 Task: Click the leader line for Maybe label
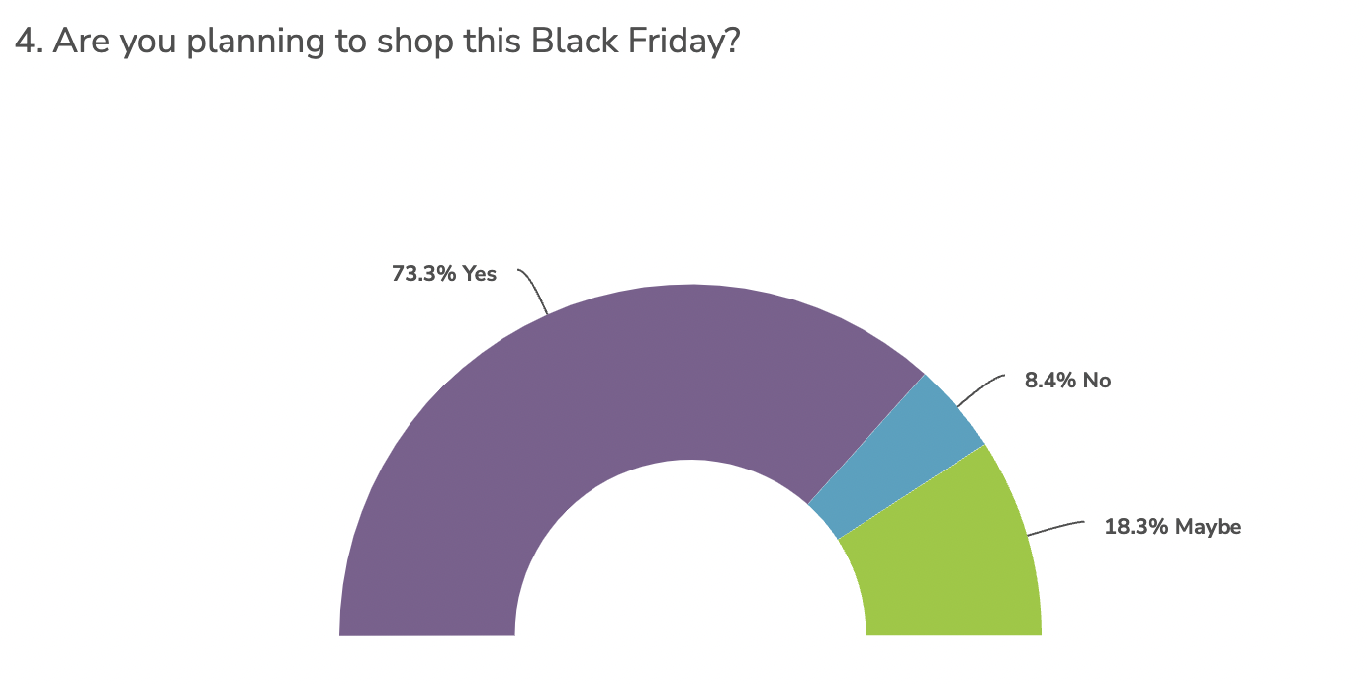[x=1056, y=528]
